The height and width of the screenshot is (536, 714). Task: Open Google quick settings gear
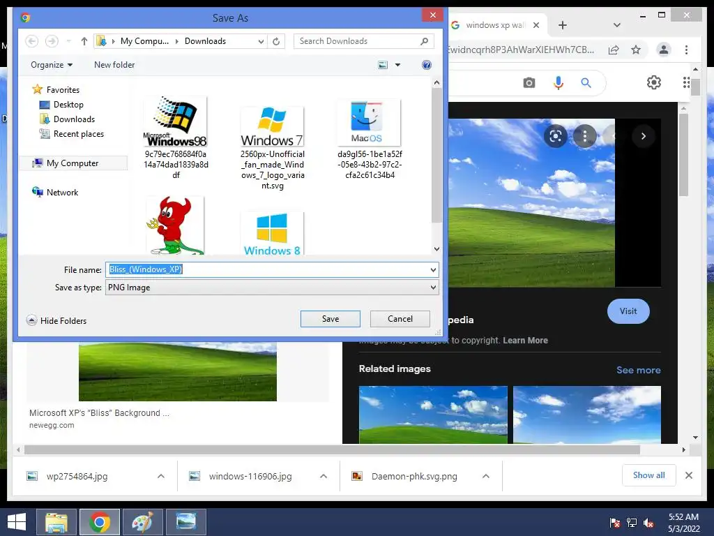click(x=654, y=82)
